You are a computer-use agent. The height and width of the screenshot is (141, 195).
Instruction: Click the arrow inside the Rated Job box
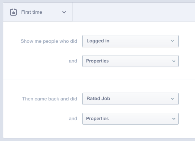click(172, 99)
